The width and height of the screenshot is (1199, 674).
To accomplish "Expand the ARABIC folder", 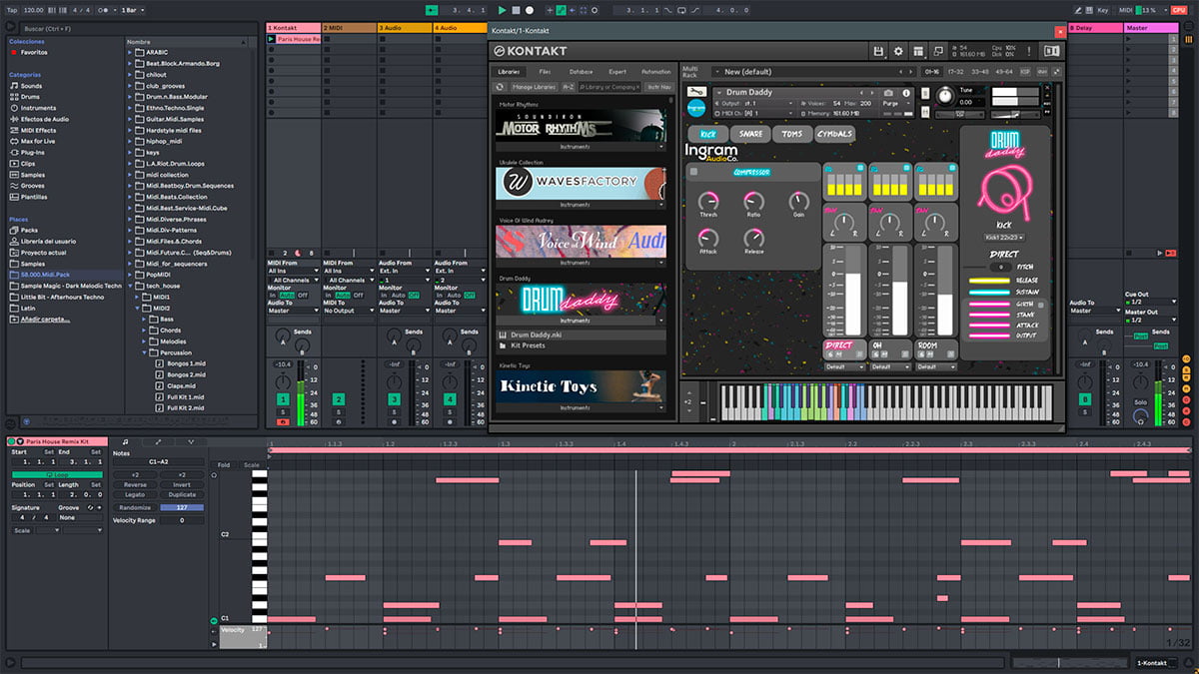I will (x=131, y=51).
